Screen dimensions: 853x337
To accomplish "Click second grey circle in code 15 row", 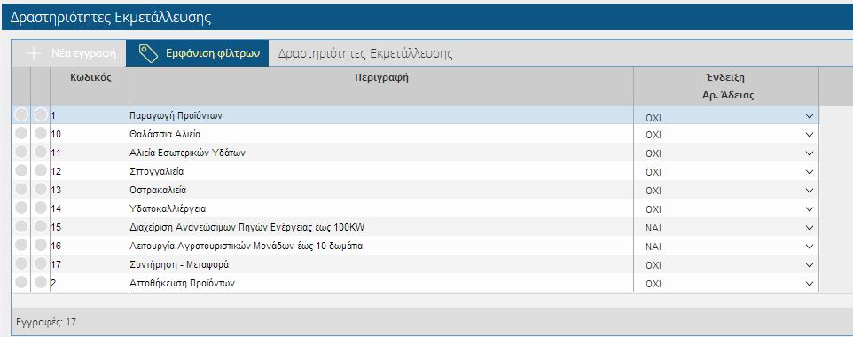I will [x=41, y=226].
